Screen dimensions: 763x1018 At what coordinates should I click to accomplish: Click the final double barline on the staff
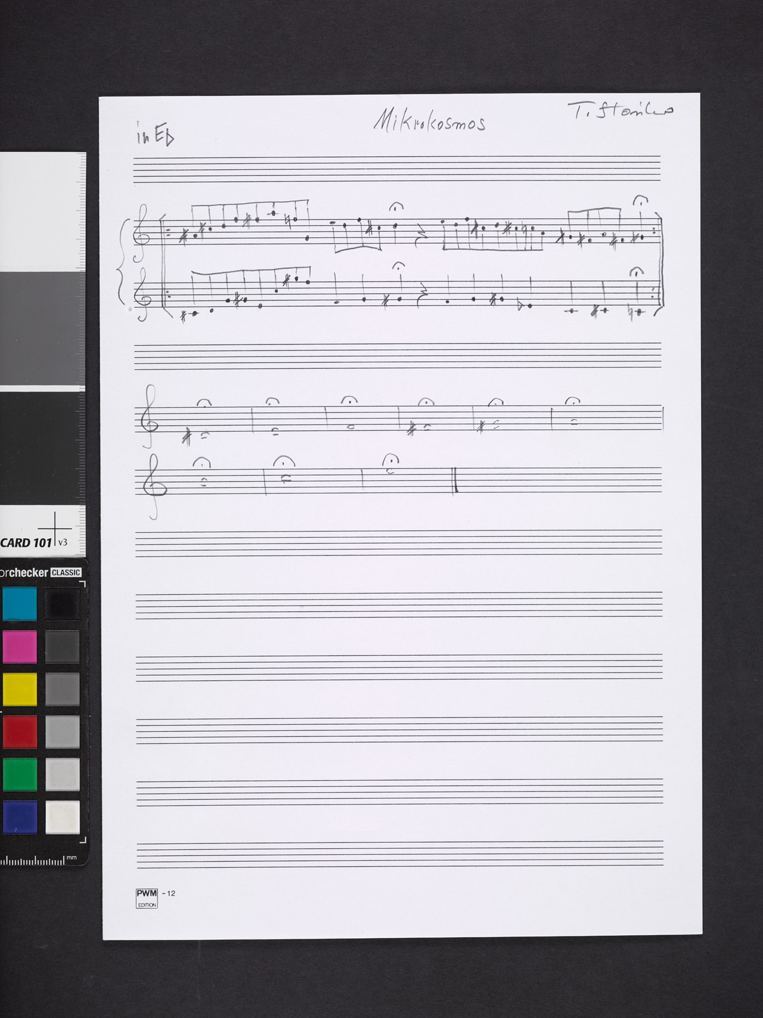pos(455,480)
